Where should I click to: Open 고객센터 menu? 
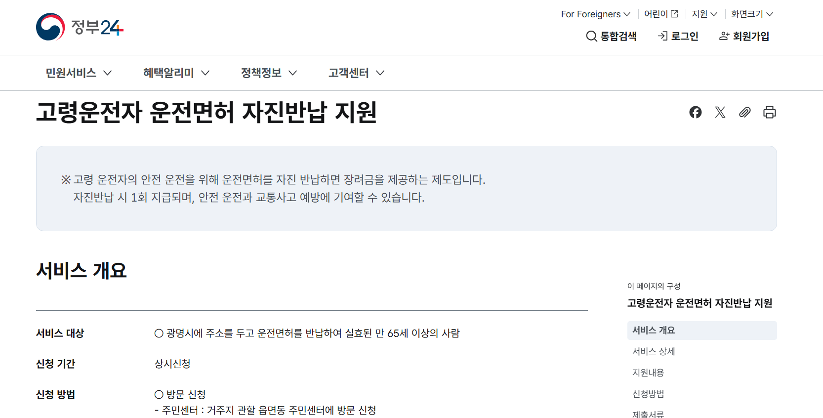click(x=357, y=73)
